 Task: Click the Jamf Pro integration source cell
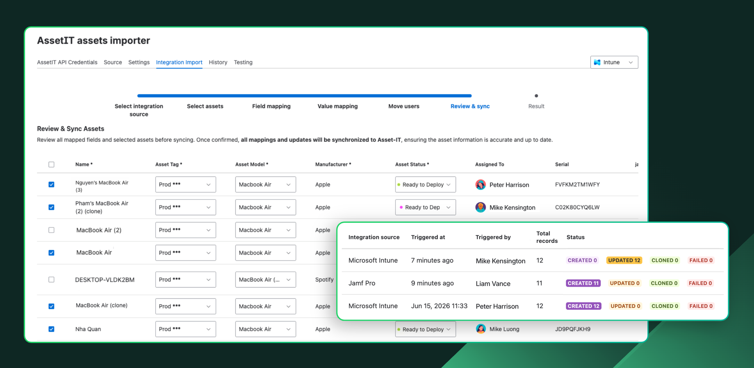(x=362, y=283)
